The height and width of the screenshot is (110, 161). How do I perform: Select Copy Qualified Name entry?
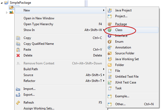click(x=60, y=44)
